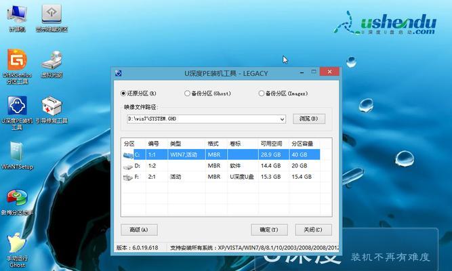
Task: Click the 15.4 GB capacity cell
Action: pos(304,177)
